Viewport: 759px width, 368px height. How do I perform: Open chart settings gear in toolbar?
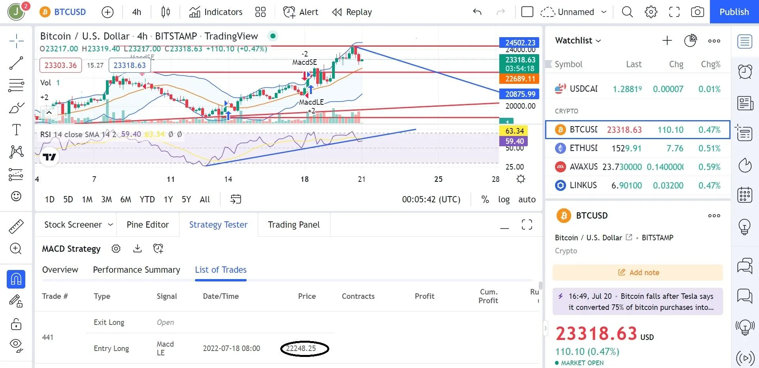pos(651,12)
